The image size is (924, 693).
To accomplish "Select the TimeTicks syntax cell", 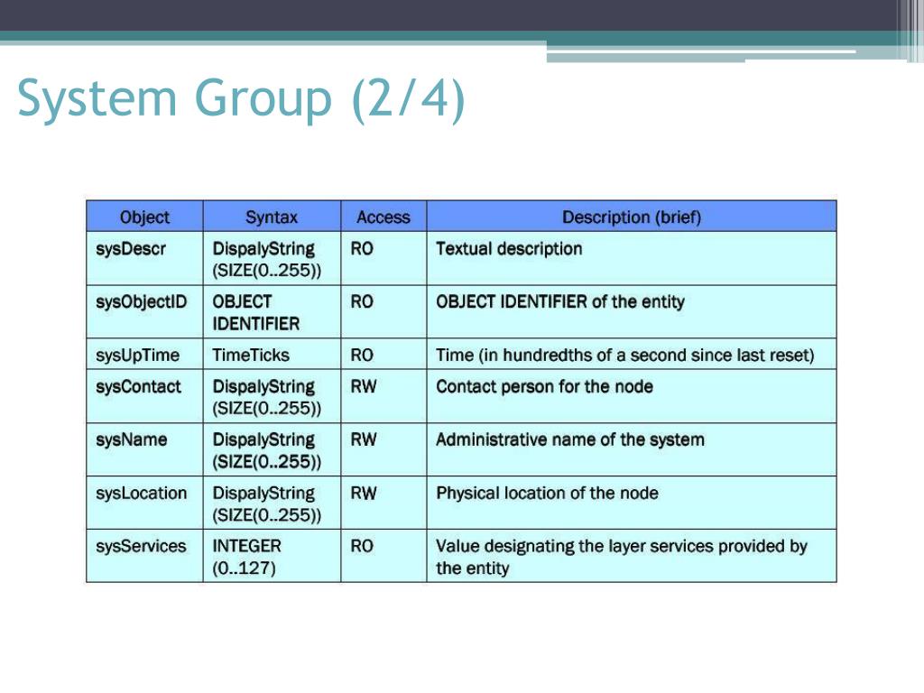I will [272, 354].
